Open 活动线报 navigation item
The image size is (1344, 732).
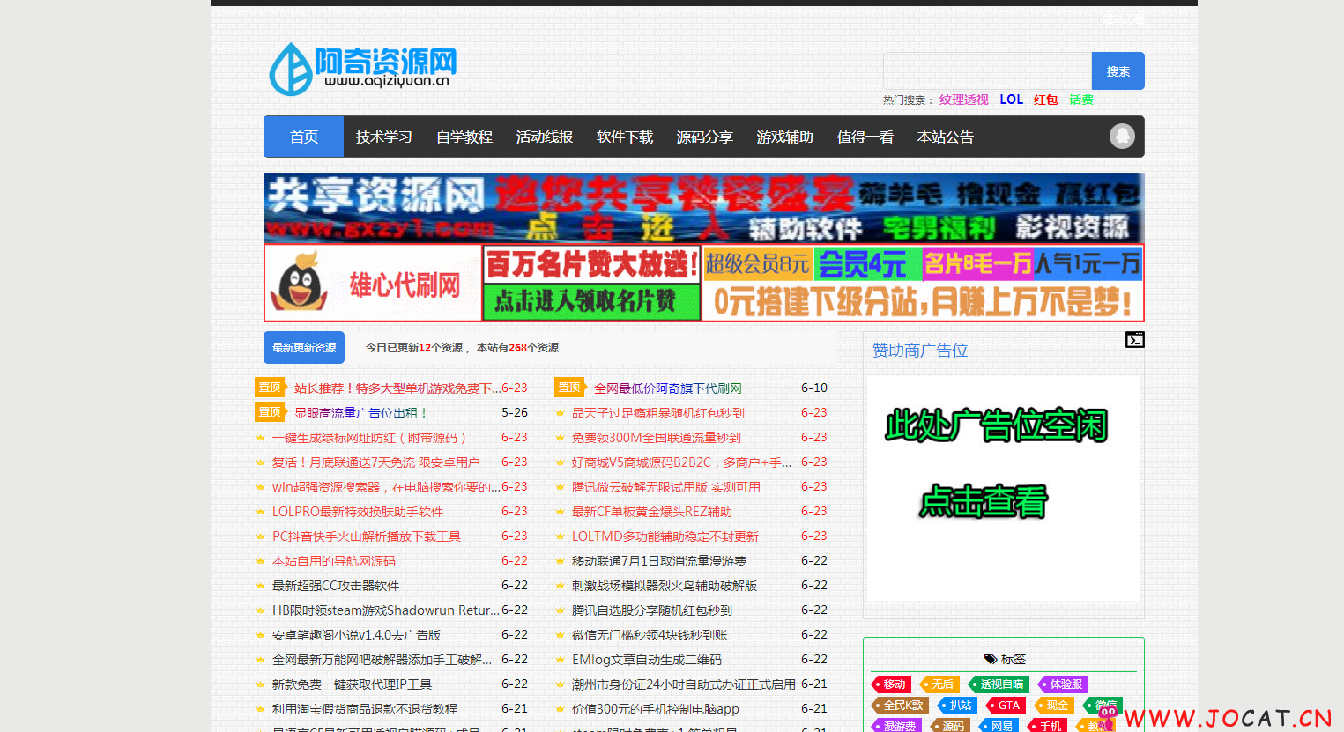tap(545, 137)
